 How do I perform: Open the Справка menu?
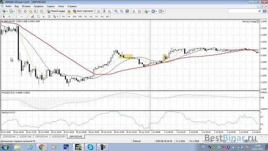click(x=72, y=6)
